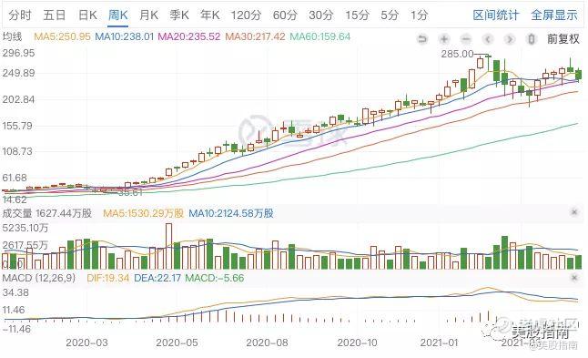Click the 249.89 price axis label

pyautogui.click(x=18, y=73)
